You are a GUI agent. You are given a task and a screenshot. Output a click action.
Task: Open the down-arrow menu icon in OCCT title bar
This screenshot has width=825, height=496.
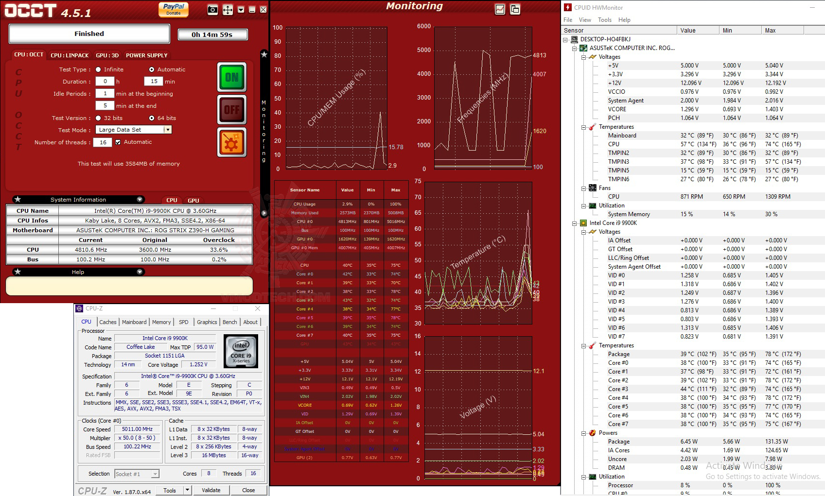click(241, 10)
